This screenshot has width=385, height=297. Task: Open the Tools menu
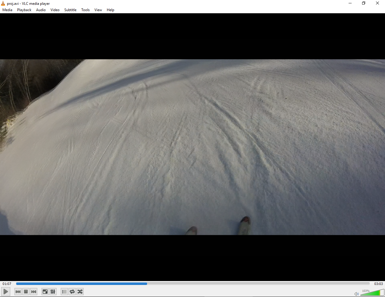click(x=85, y=10)
